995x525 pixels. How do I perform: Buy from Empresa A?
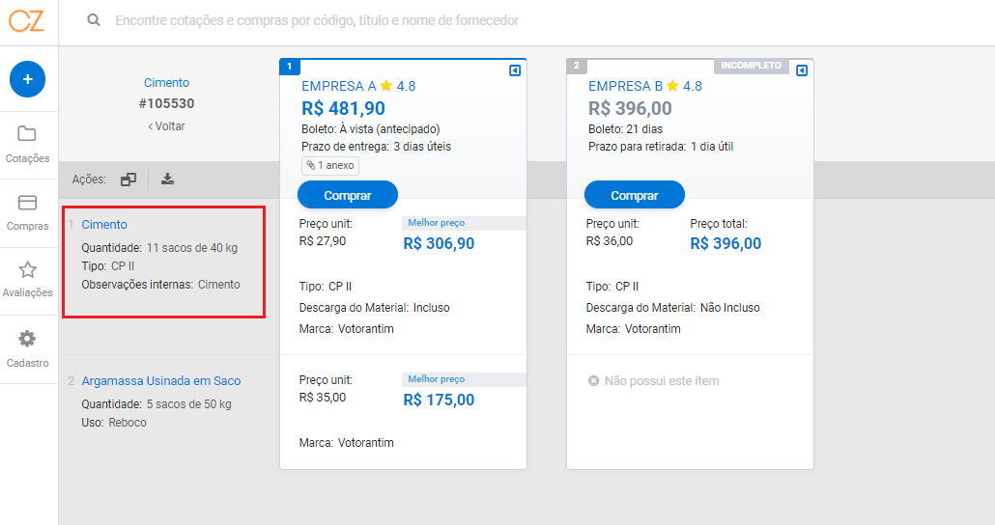click(348, 195)
